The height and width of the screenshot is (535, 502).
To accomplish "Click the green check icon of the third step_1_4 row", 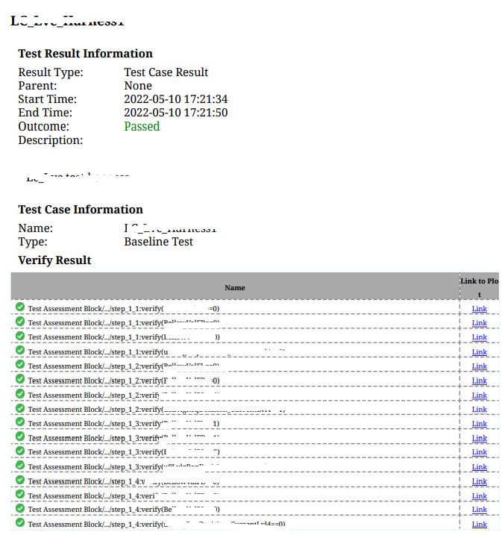I will [20, 508].
